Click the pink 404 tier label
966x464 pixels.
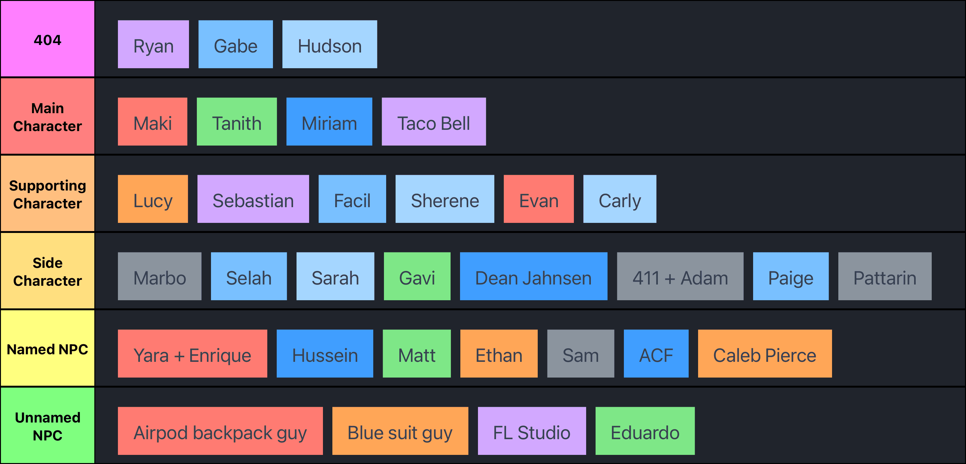coord(47,39)
